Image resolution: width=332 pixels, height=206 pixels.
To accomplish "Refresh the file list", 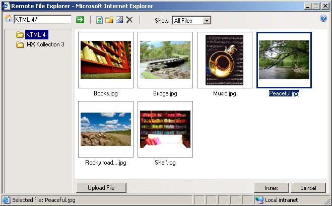I will pos(99,20).
